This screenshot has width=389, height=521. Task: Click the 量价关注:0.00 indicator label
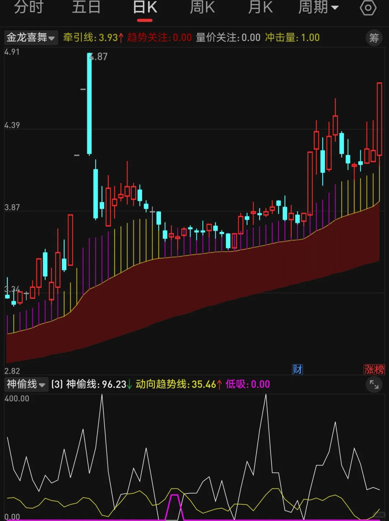(x=228, y=37)
